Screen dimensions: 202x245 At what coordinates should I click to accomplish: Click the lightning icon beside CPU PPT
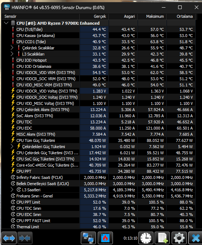click(x=13, y=171)
